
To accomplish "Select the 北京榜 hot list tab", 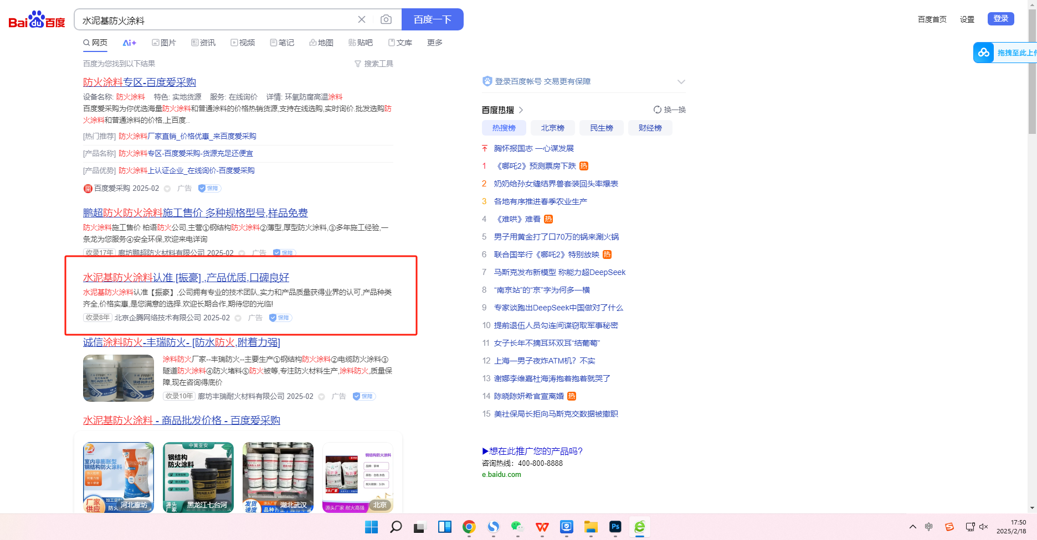I will [552, 128].
